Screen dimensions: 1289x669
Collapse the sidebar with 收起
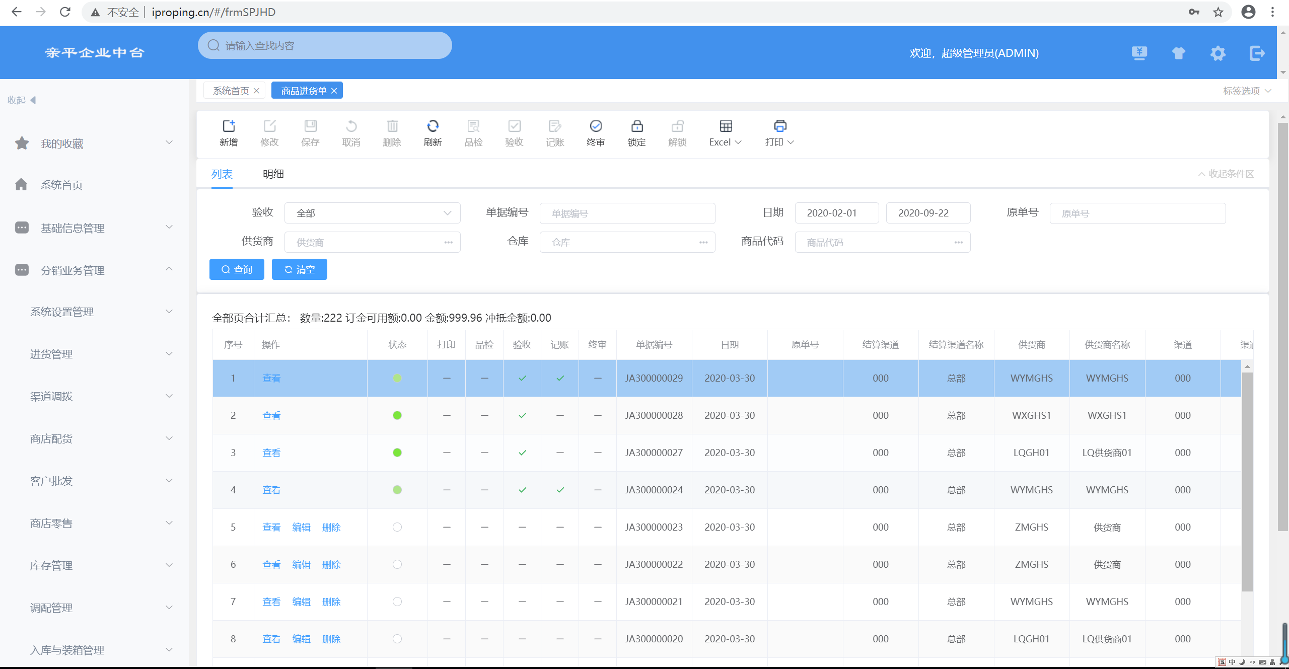(x=22, y=100)
